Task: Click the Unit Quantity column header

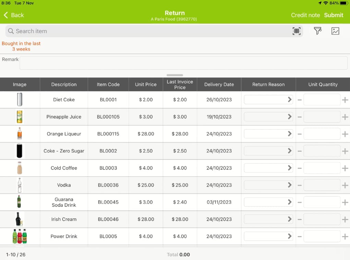Action: coord(323,84)
